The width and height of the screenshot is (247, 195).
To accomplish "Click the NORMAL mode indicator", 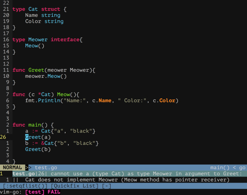I will click(12, 167).
